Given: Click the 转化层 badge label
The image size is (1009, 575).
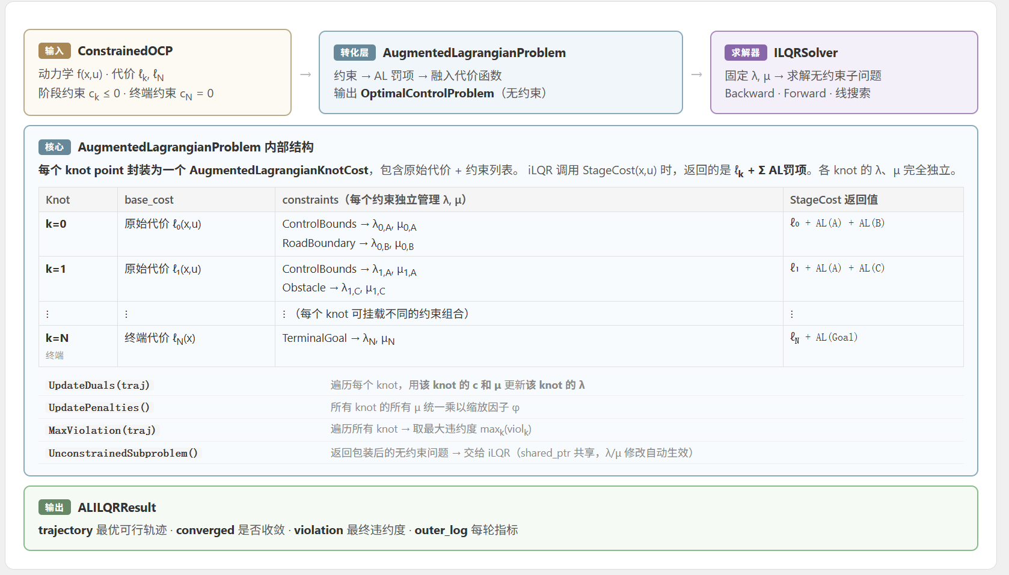Looking at the screenshot, I should click(x=354, y=53).
